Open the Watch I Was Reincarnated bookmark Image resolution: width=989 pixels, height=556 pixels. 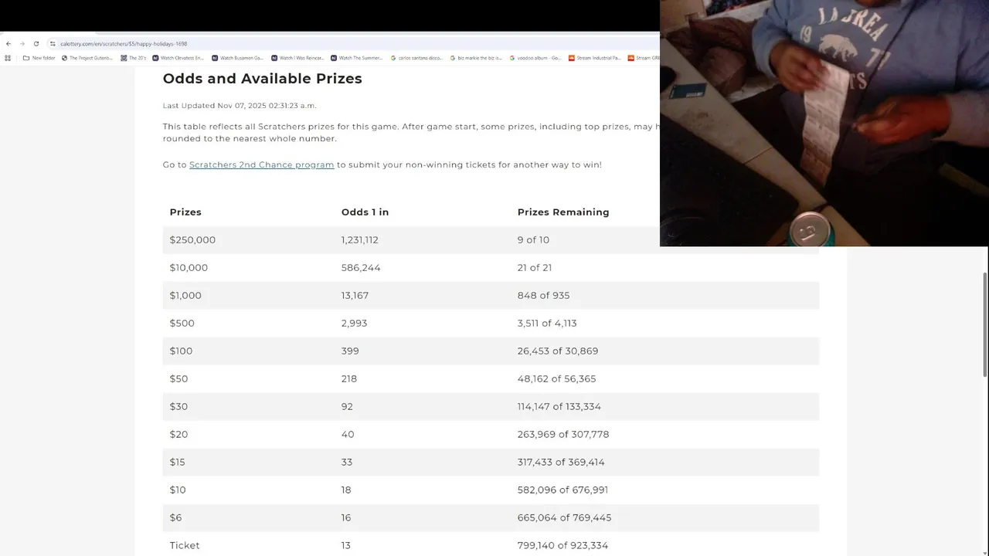pyautogui.click(x=297, y=58)
